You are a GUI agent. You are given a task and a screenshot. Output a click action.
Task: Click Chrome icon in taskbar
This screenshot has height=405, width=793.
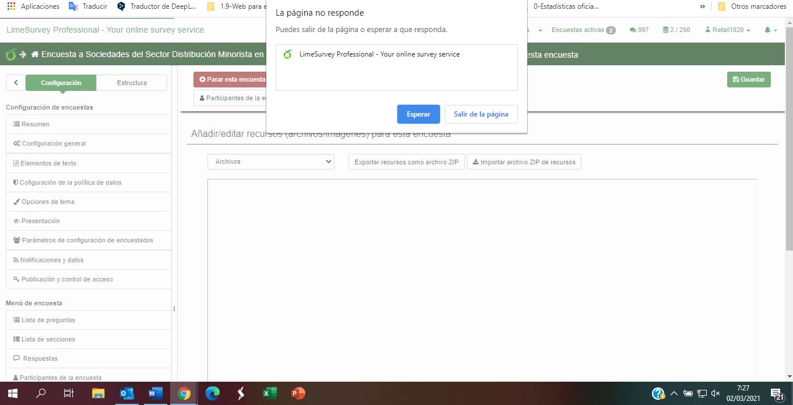click(x=184, y=393)
